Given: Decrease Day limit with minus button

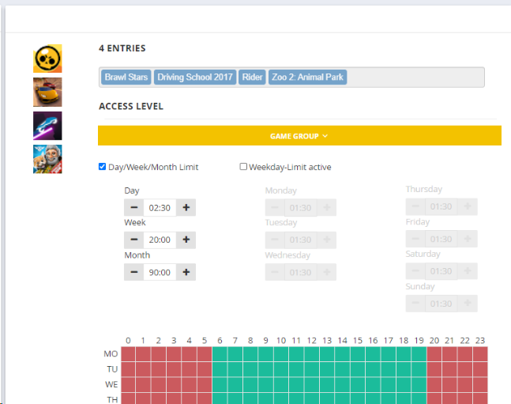Looking at the screenshot, I should (x=133, y=208).
